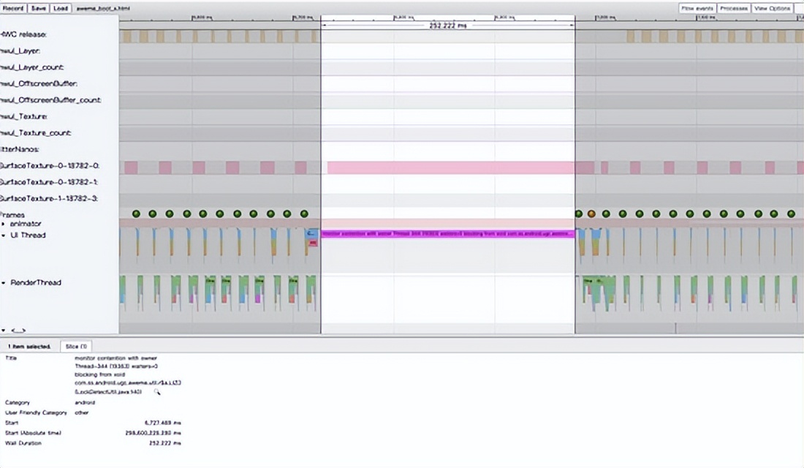The height and width of the screenshot is (468, 804).
Task: Select the Frames track label
Action: (x=12, y=215)
